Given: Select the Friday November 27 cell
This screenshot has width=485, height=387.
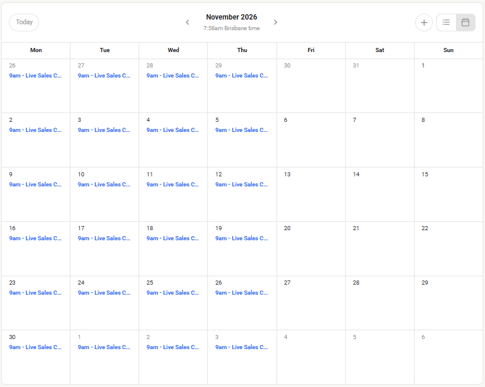Looking at the screenshot, I should (x=311, y=303).
